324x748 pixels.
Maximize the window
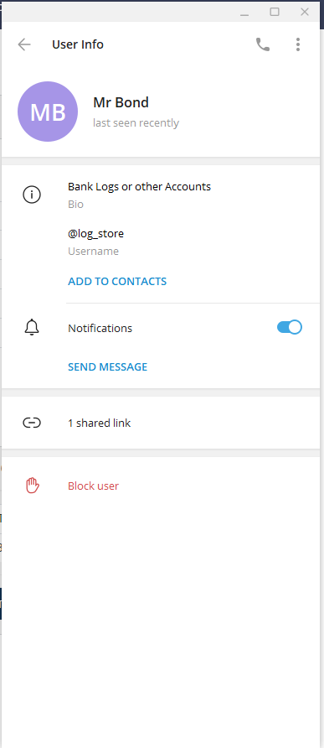(x=275, y=12)
